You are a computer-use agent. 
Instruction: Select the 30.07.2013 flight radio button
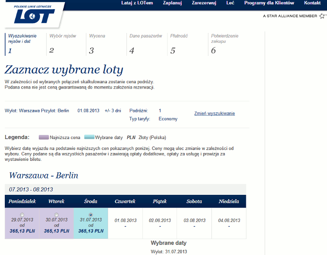point(56,215)
